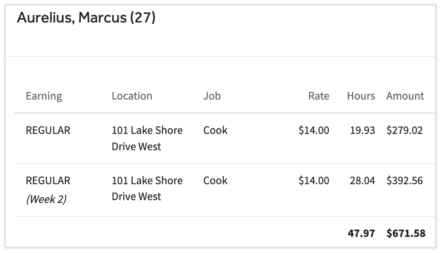Click the Location column header

[x=132, y=96]
